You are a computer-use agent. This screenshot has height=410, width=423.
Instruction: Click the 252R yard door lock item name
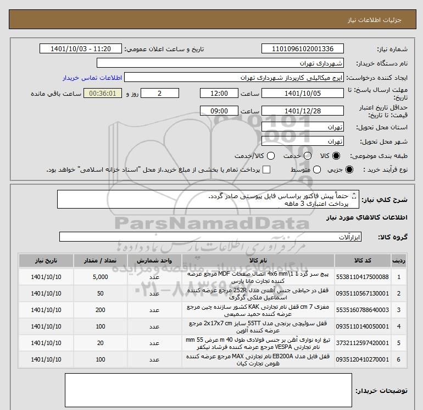point(258,293)
